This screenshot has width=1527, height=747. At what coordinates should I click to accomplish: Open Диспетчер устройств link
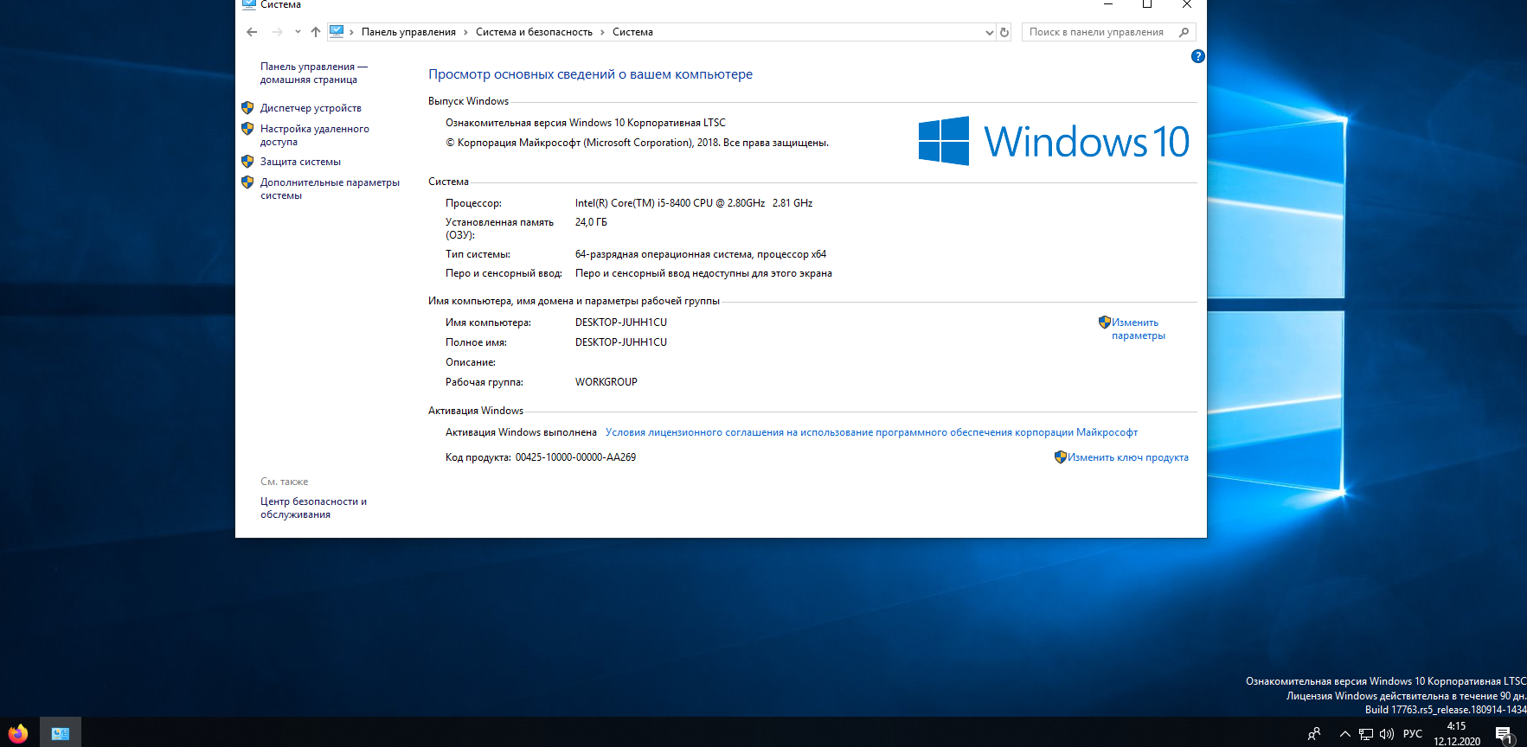[x=311, y=108]
